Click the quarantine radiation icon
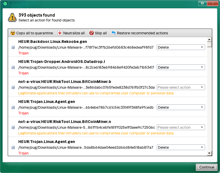220x173 pixels. click(13, 33)
